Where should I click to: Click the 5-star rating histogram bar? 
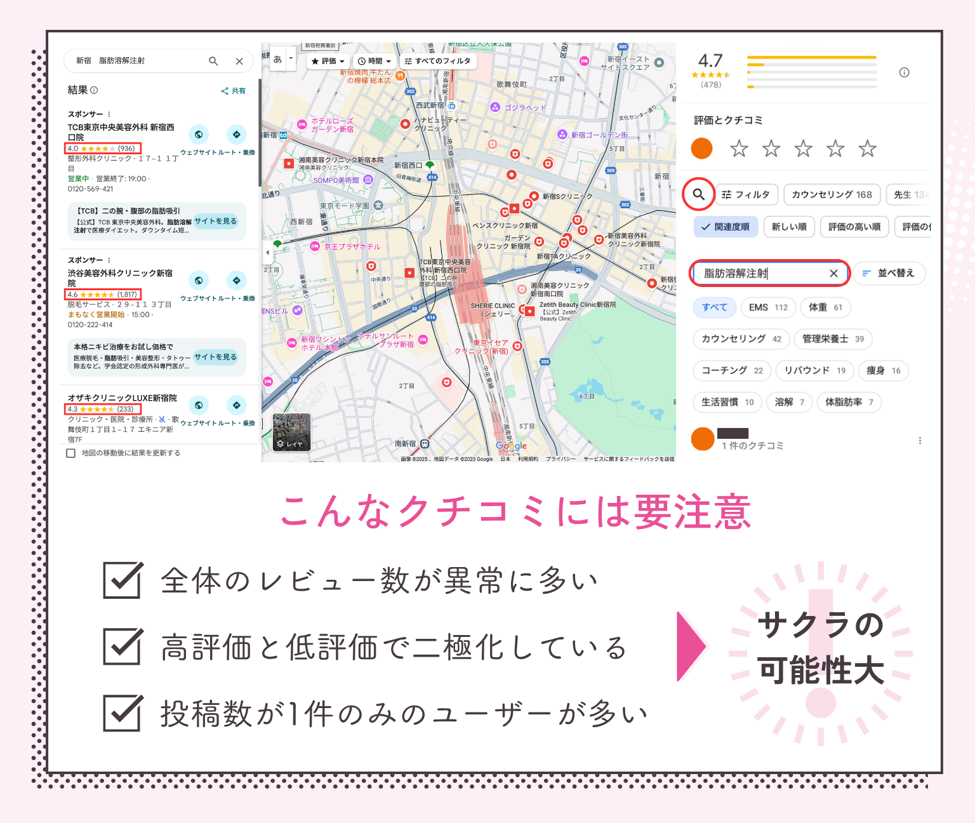point(812,58)
